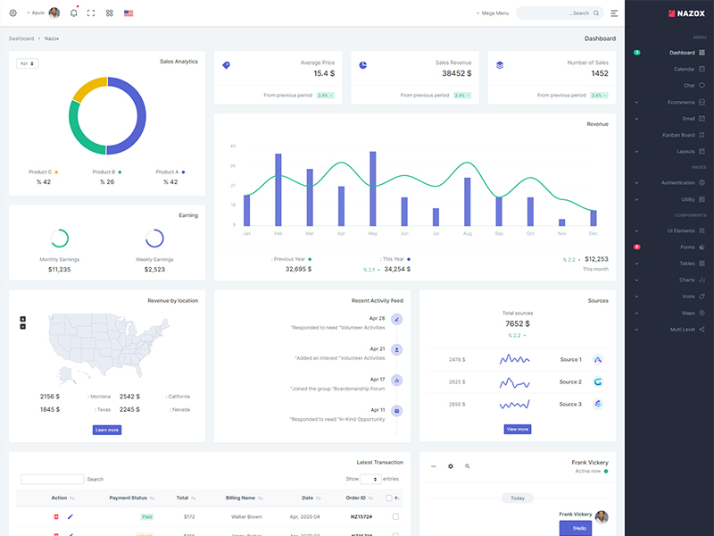The width and height of the screenshot is (714, 536).
Task: Click the Learn more button
Action: [107, 430]
